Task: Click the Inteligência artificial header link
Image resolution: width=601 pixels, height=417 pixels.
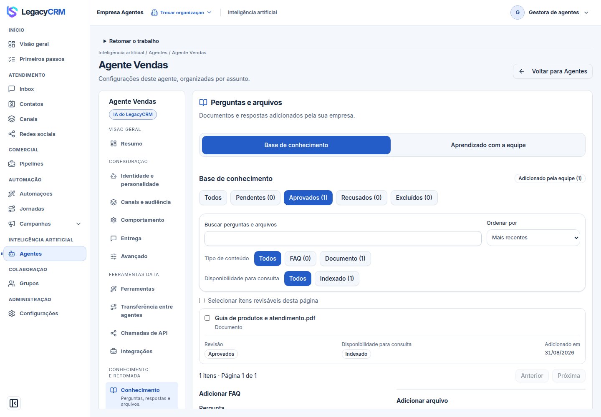Action: 253,13
